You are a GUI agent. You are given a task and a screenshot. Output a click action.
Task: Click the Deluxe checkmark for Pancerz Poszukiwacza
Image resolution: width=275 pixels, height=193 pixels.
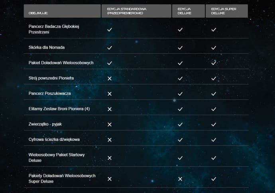tap(180, 94)
